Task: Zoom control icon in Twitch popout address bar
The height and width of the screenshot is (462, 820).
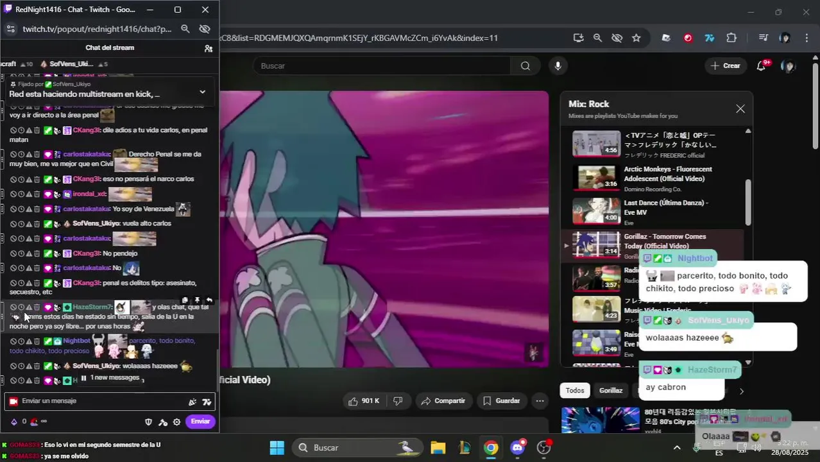Action: pyautogui.click(x=185, y=29)
